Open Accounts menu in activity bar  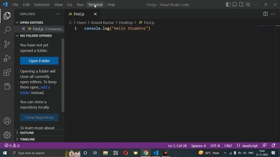[7, 121]
